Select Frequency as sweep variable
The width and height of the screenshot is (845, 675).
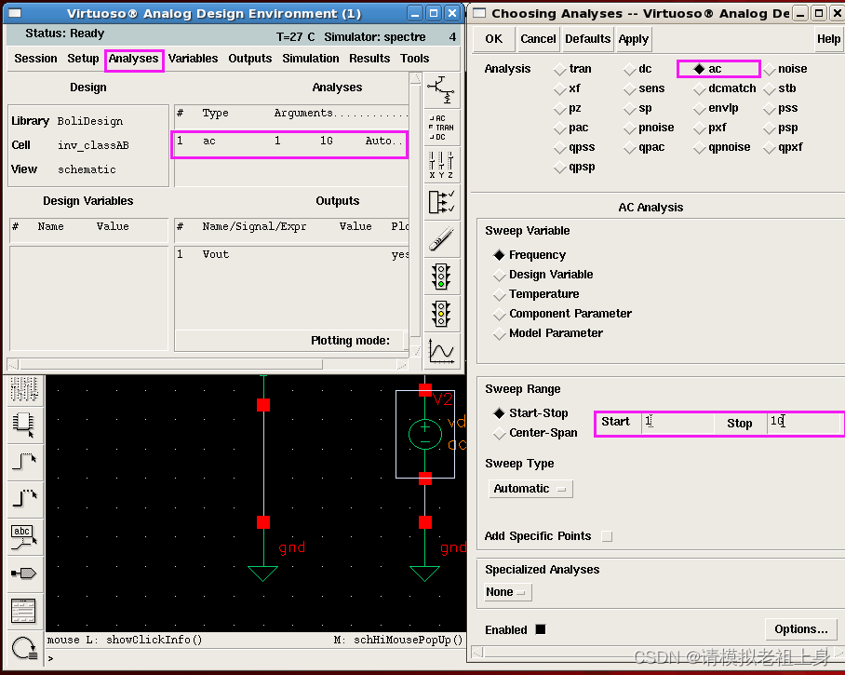click(x=500, y=255)
